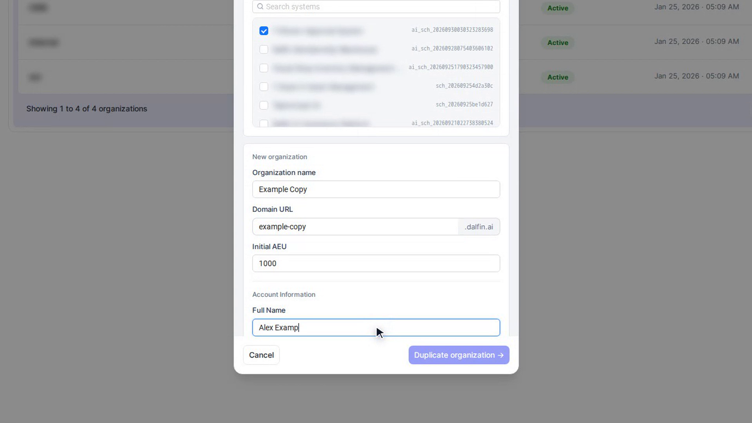Edit the Initial AEU field
752x423 pixels.
click(376, 264)
